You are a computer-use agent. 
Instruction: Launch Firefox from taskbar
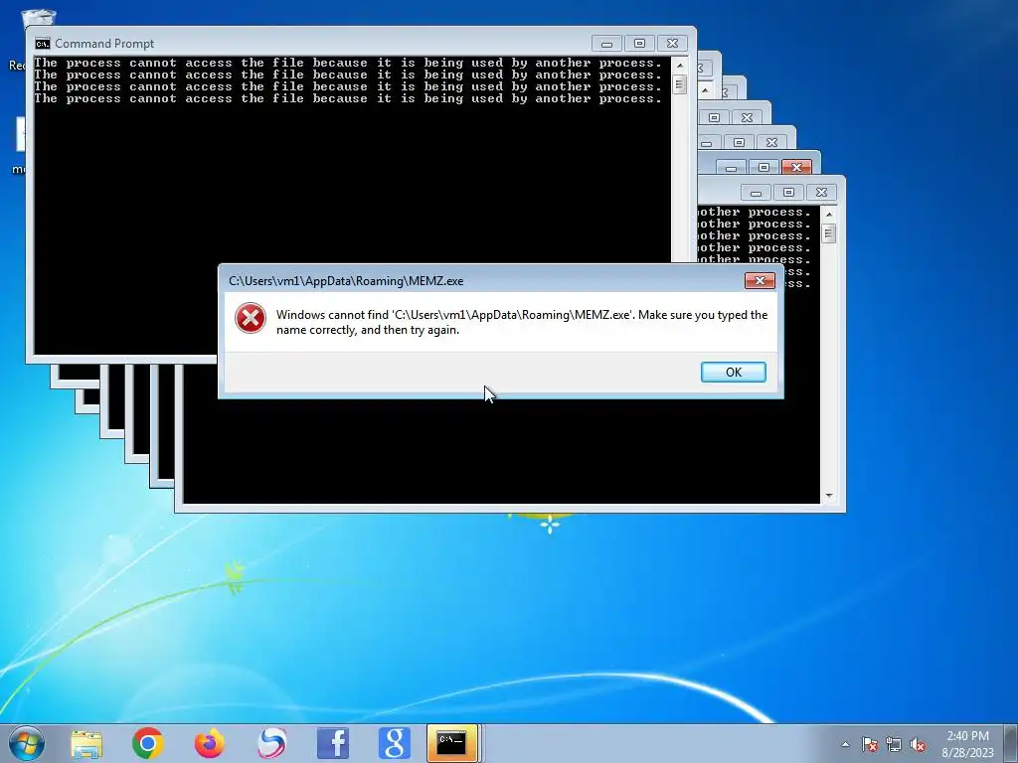210,743
